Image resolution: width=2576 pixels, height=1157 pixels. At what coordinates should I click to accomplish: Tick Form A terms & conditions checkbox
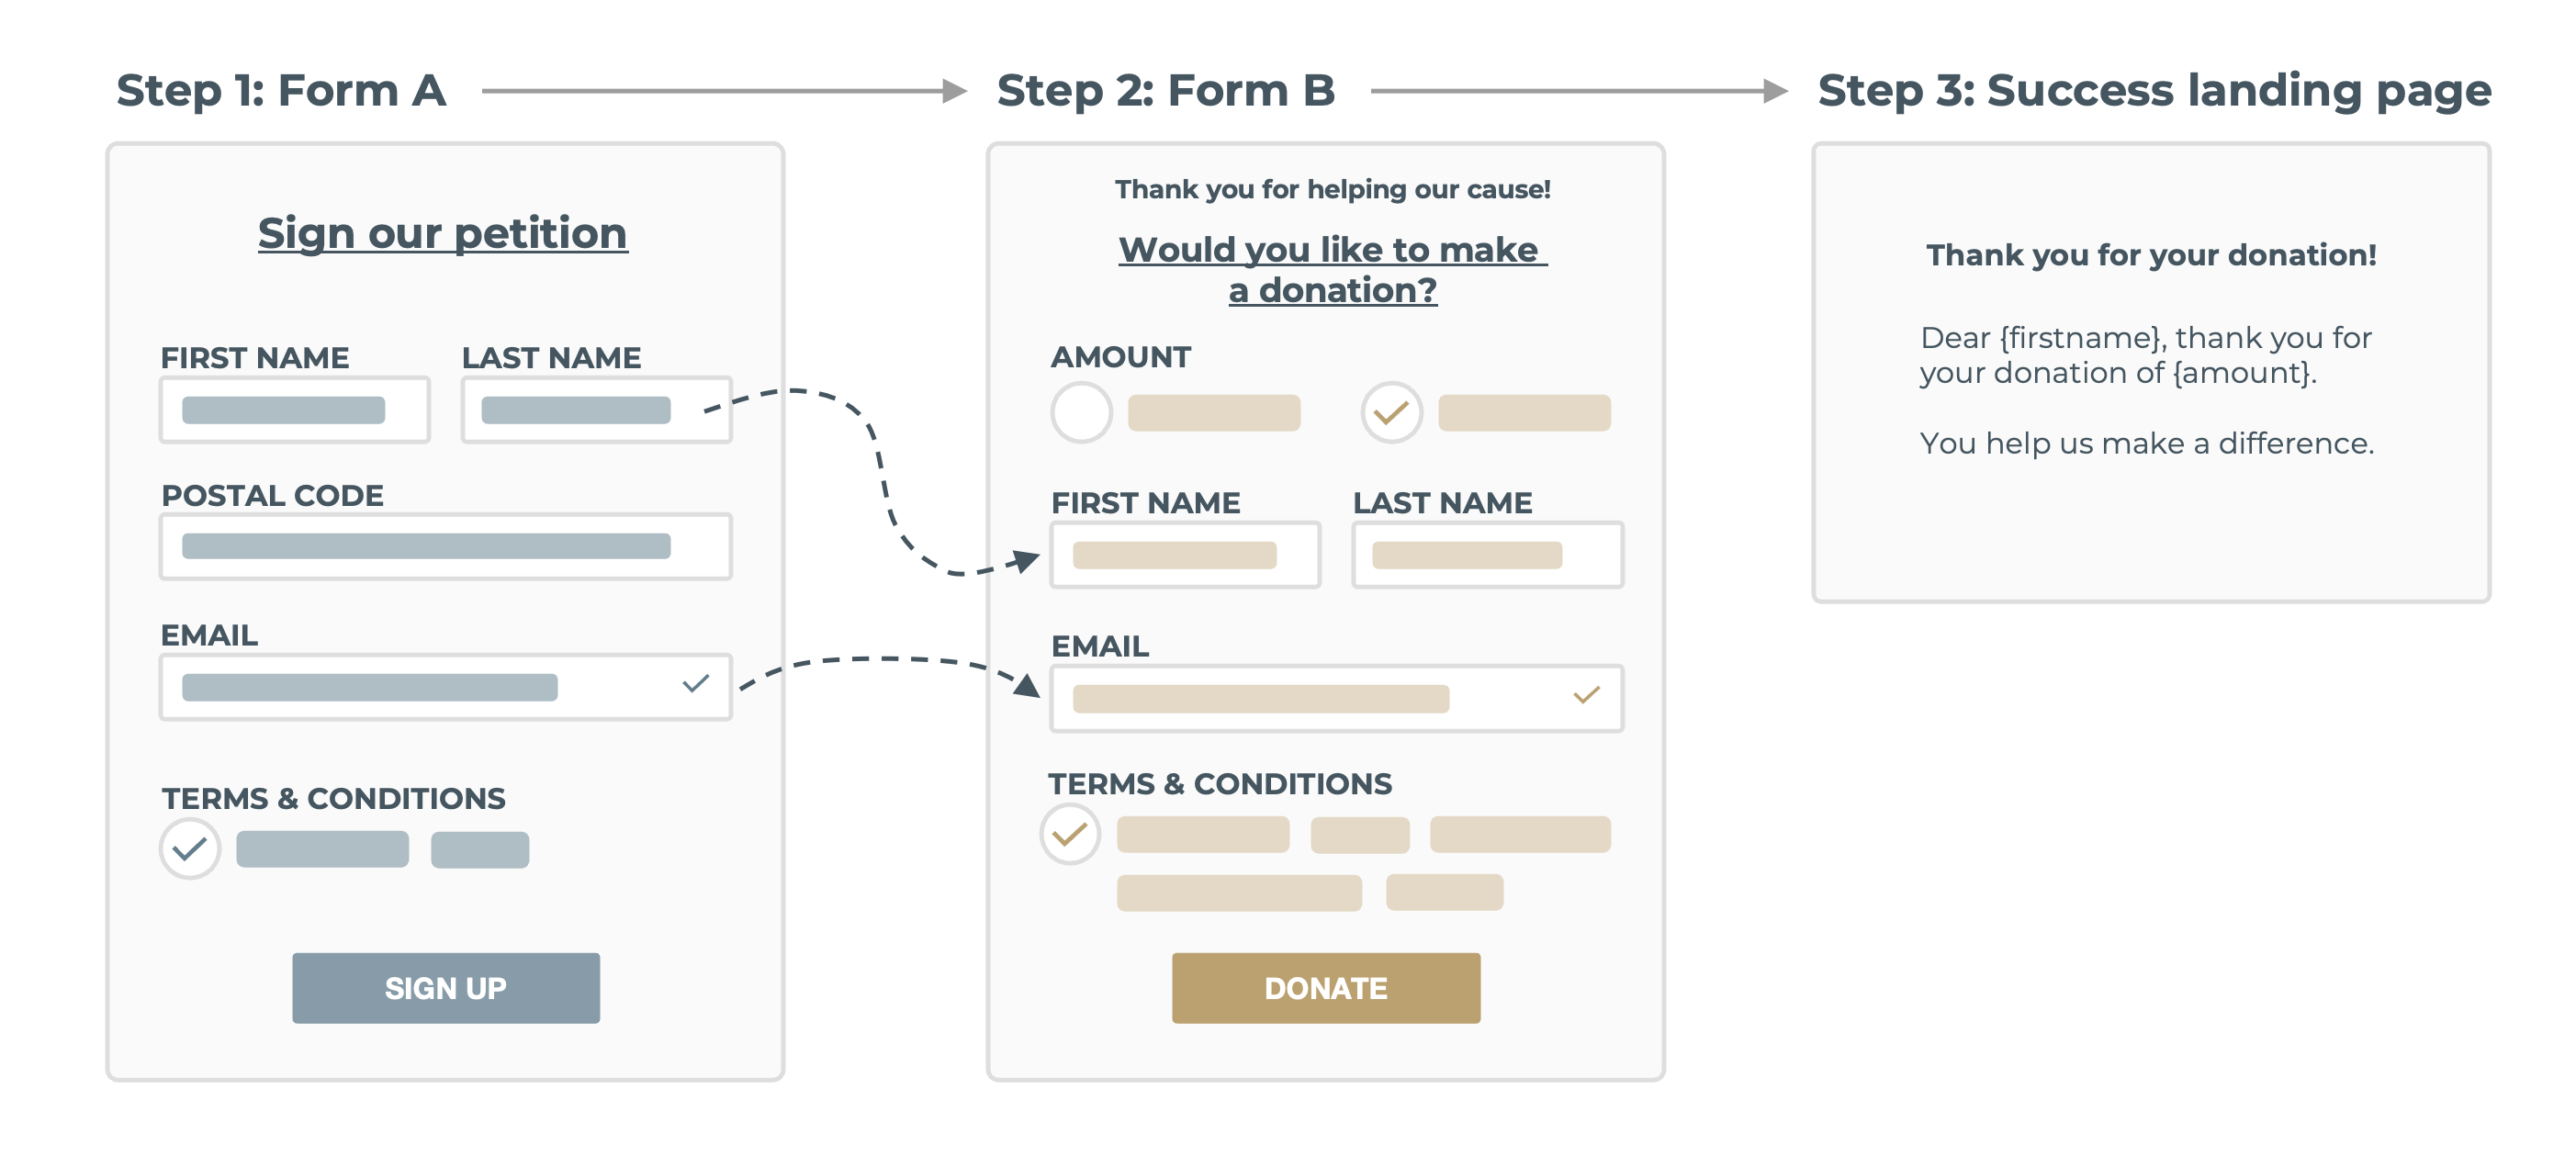click(190, 849)
